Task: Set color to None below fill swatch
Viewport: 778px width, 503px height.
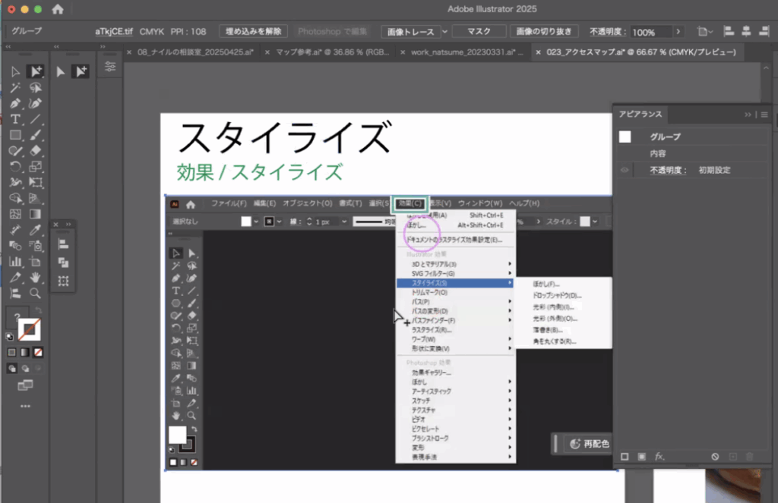Action: click(39, 353)
